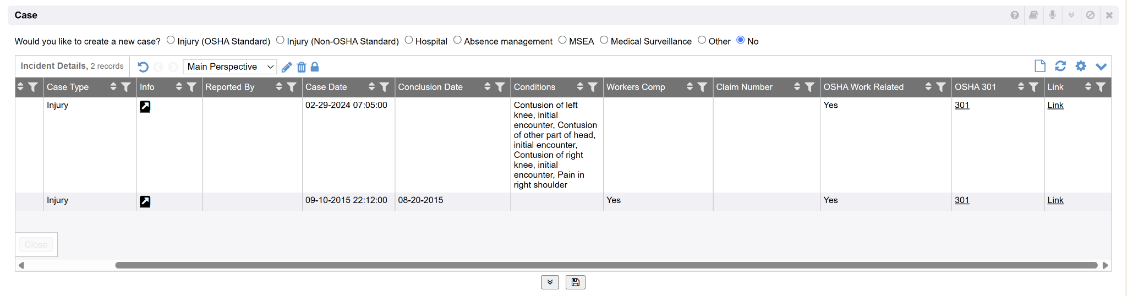Collapse the grid with the blue chevron
The height and width of the screenshot is (296, 1127).
click(1101, 67)
